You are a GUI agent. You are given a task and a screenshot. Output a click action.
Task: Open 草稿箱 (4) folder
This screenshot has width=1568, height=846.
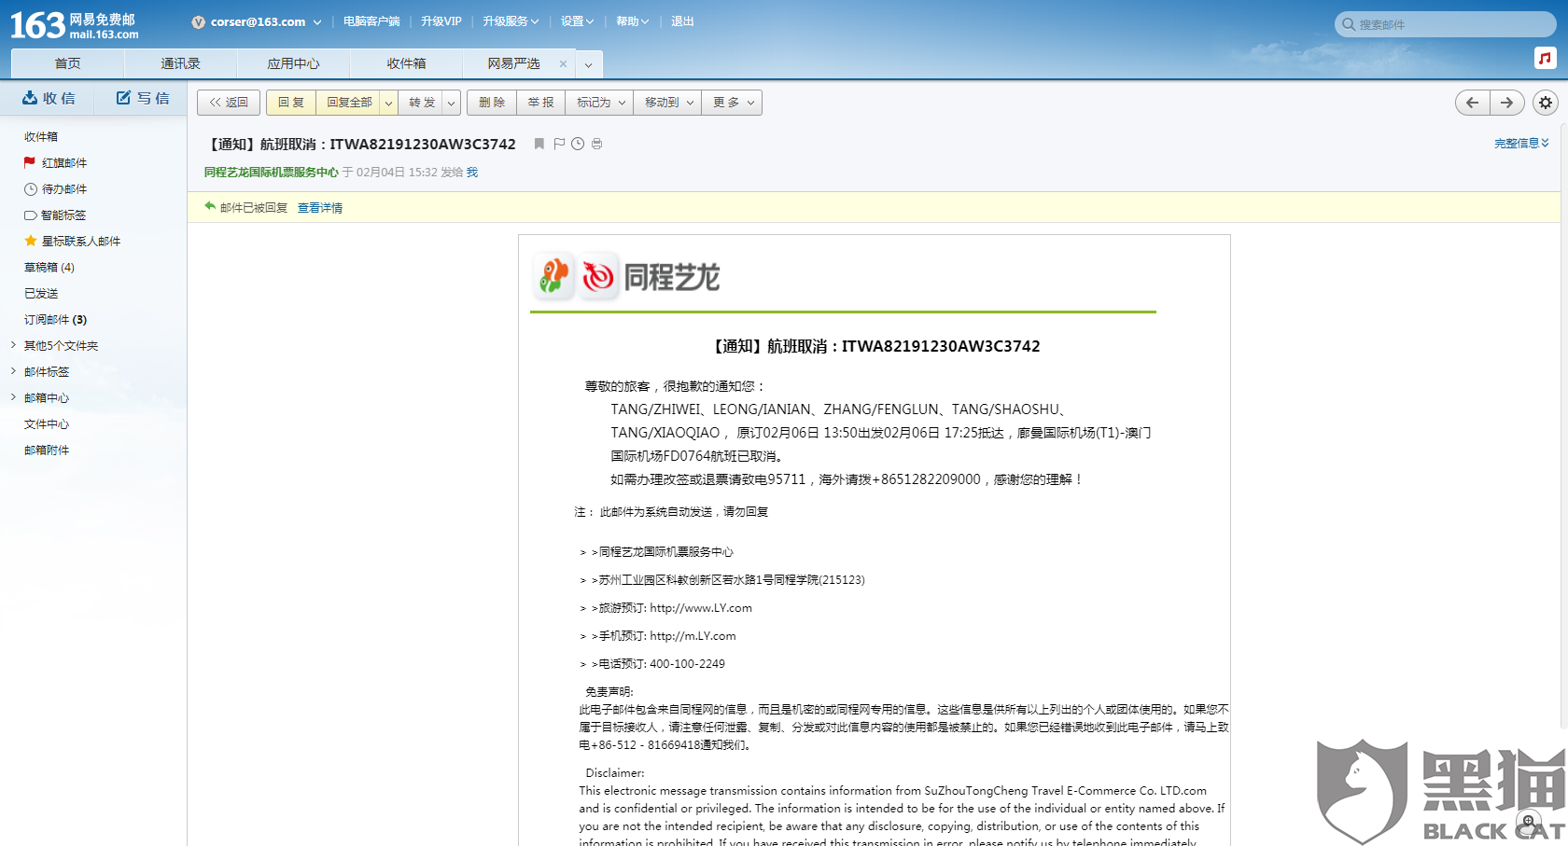pos(49,267)
